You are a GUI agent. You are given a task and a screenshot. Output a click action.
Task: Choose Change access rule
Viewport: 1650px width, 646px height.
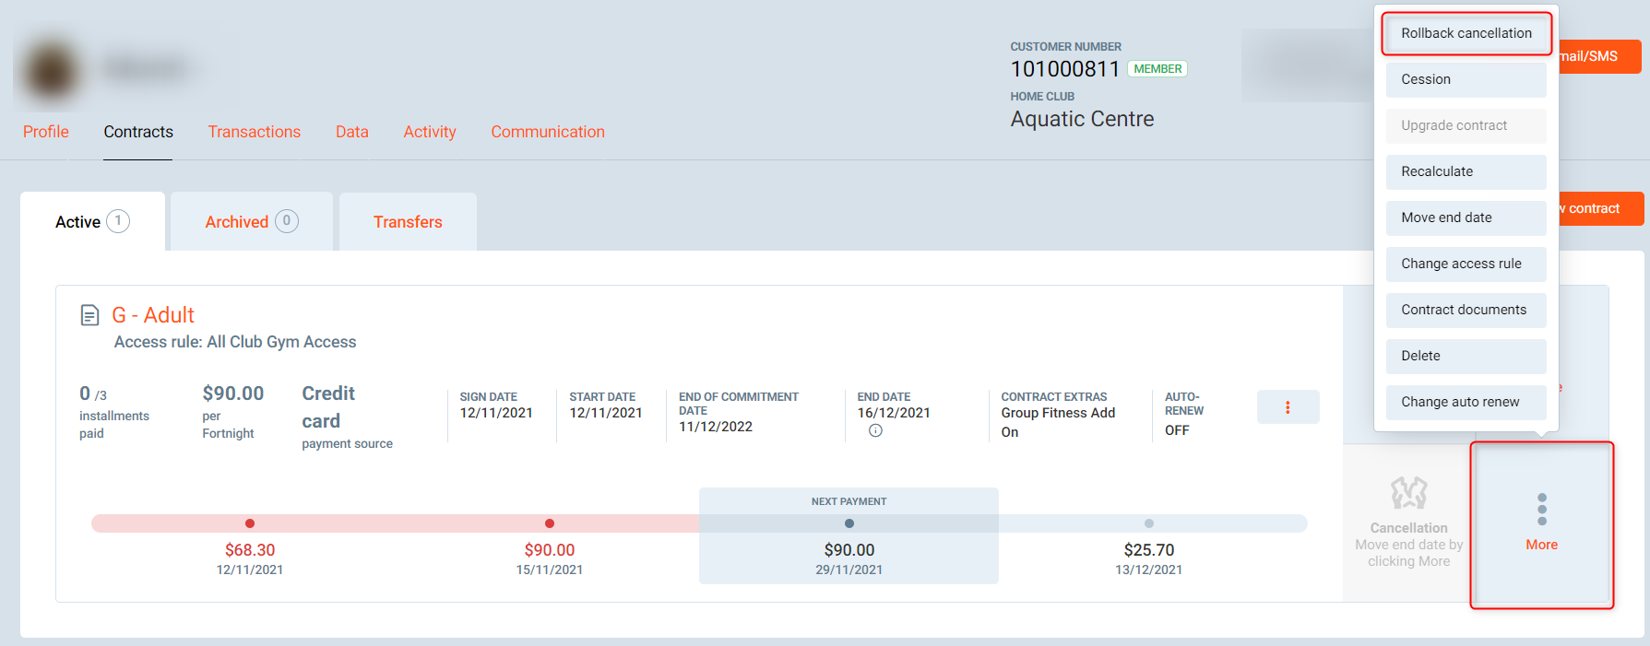click(1466, 264)
